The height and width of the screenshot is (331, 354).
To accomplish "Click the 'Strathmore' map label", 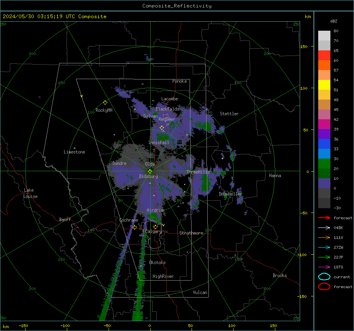I will pyautogui.click(x=191, y=233).
